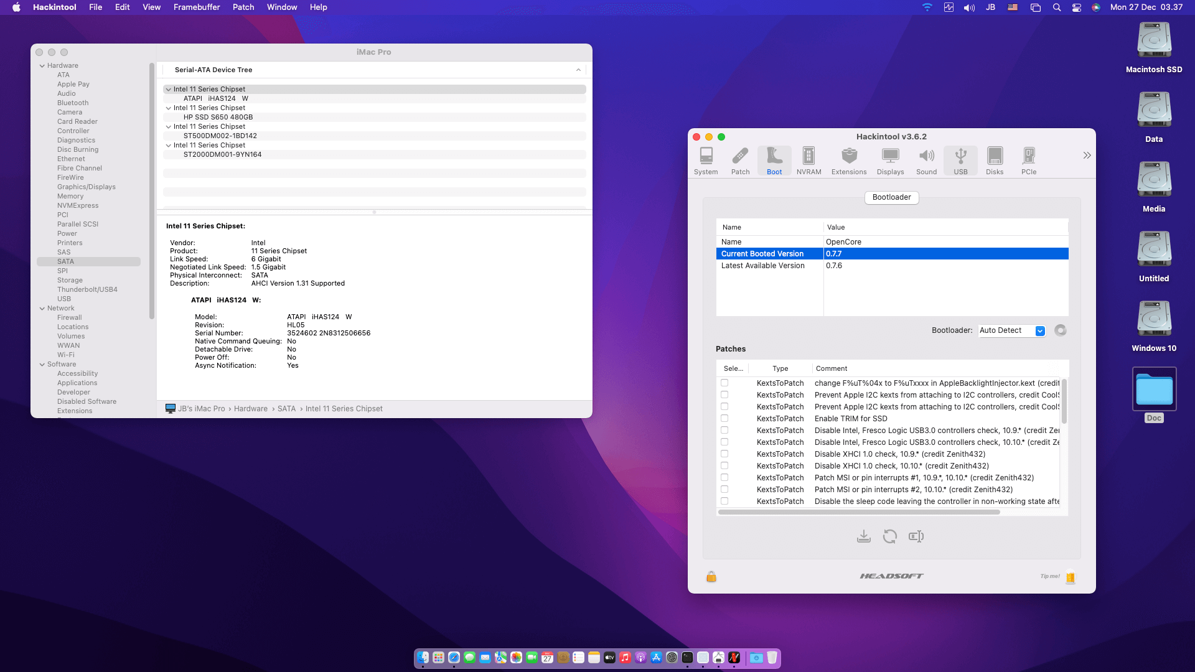
Task: Switch to the Displays section of Hackintool
Action: point(890,161)
